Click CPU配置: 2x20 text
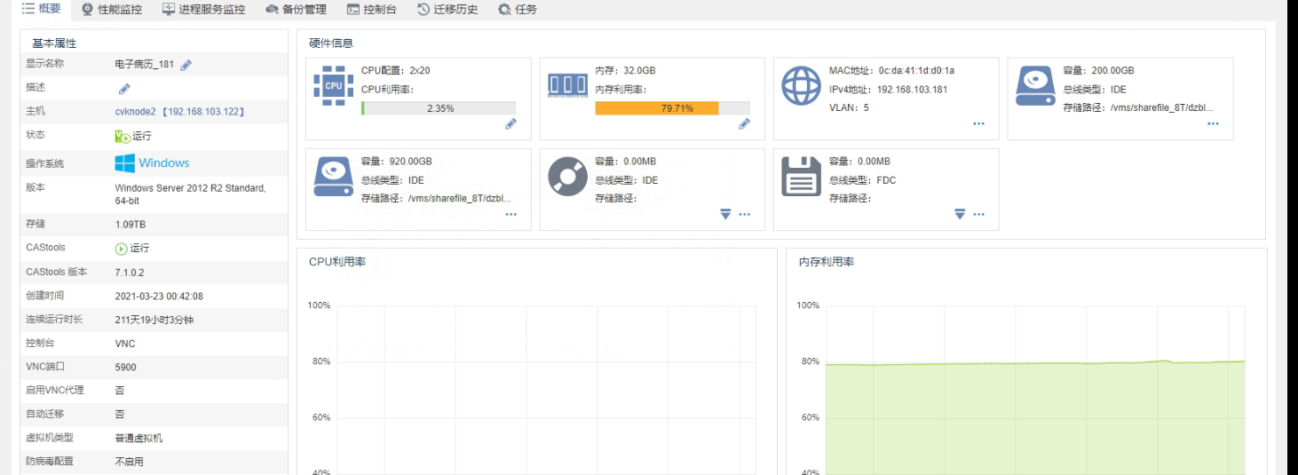Screen dimensions: 1298x475 click(395, 70)
